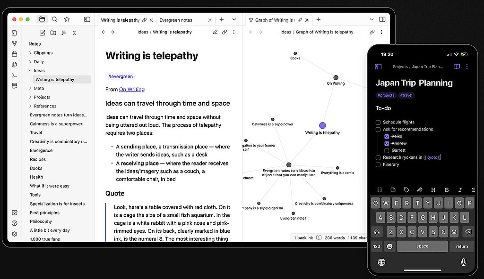Image resolution: width=484 pixels, height=279 pixels.
Task: Check Research ryokans checkbox
Action: pyautogui.click(x=378, y=158)
